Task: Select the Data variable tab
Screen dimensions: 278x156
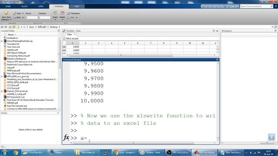Action: pyautogui.click(x=69, y=35)
